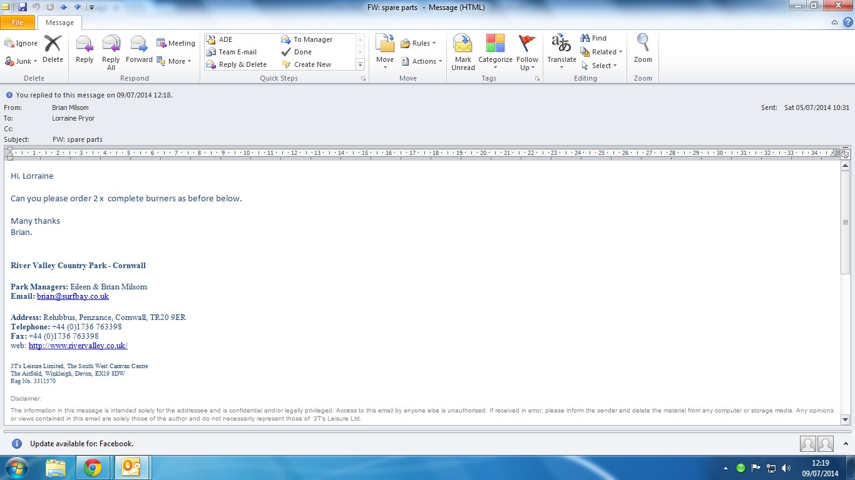855x480 pixels.
Task: Open the brian@surfbay.co.uk email link
Action: pos(73,296)
